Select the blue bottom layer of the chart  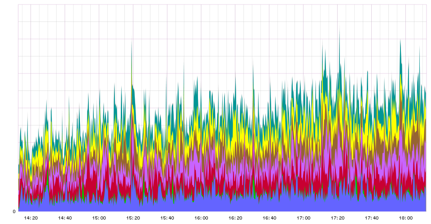(x=224, y=205)
